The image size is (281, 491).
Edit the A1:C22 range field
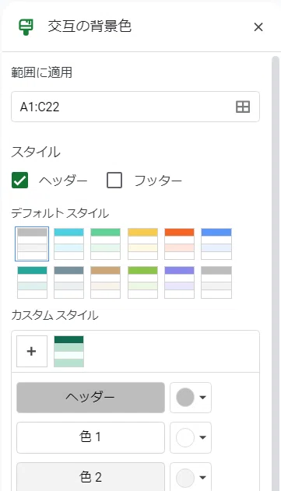[x=135, y=107]
